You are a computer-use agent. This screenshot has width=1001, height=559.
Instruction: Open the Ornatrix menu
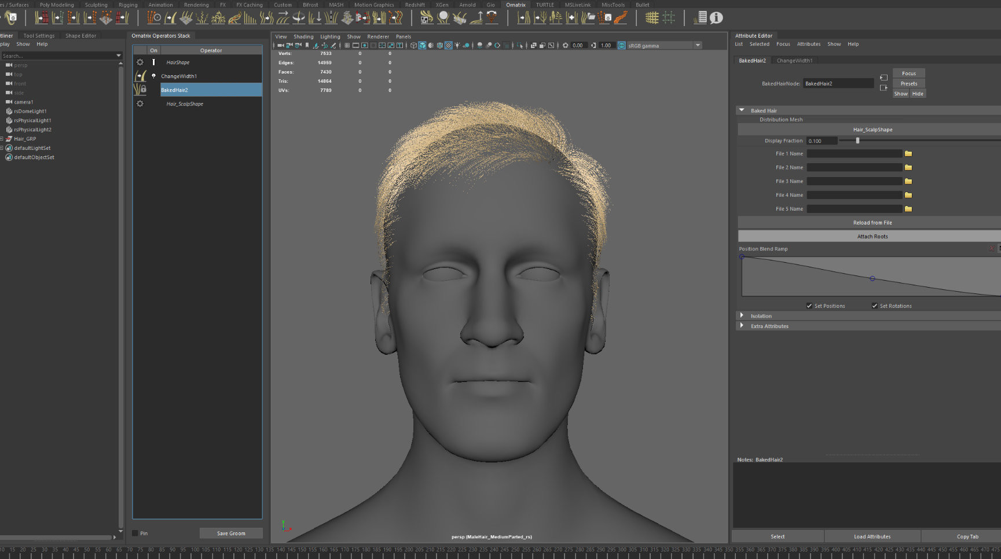[x=515, y=5]
